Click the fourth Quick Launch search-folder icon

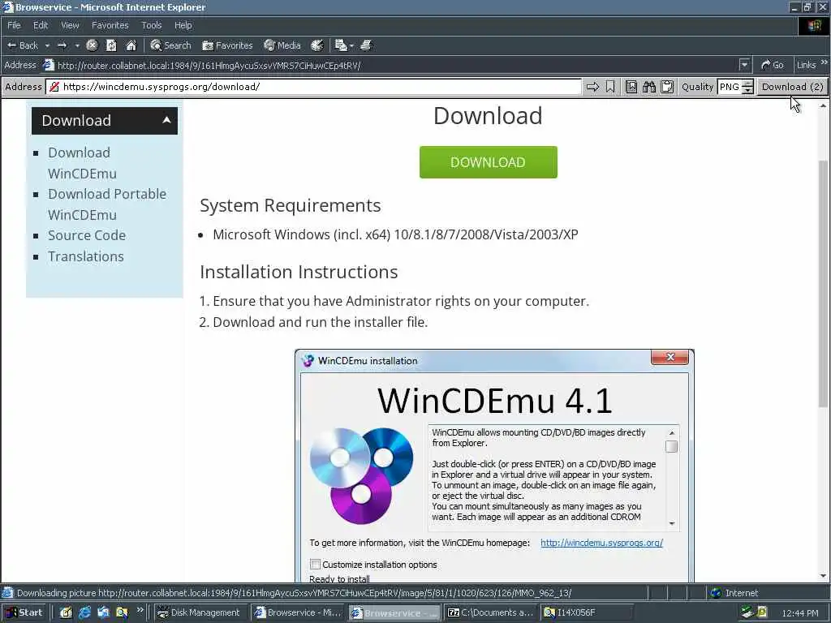coord(122,612)
